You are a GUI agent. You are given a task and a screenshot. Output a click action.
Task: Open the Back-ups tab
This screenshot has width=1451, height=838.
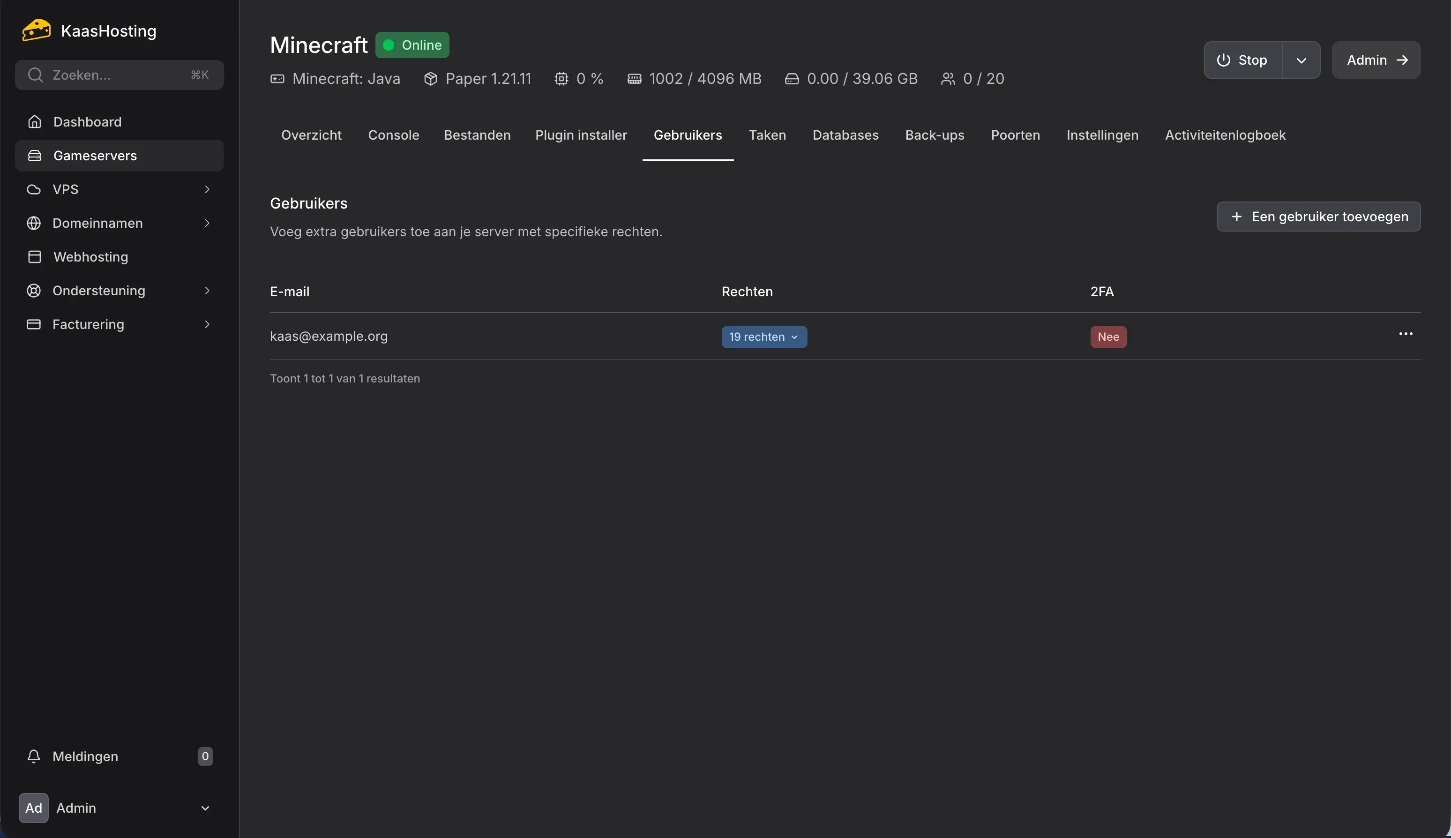pyautogui.click(x=934, y=135)
